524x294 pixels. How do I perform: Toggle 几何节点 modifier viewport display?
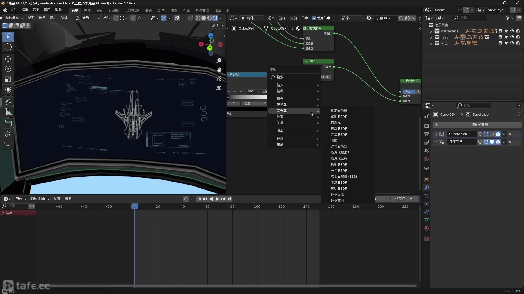pyautogui.click(x=492, y=142)
